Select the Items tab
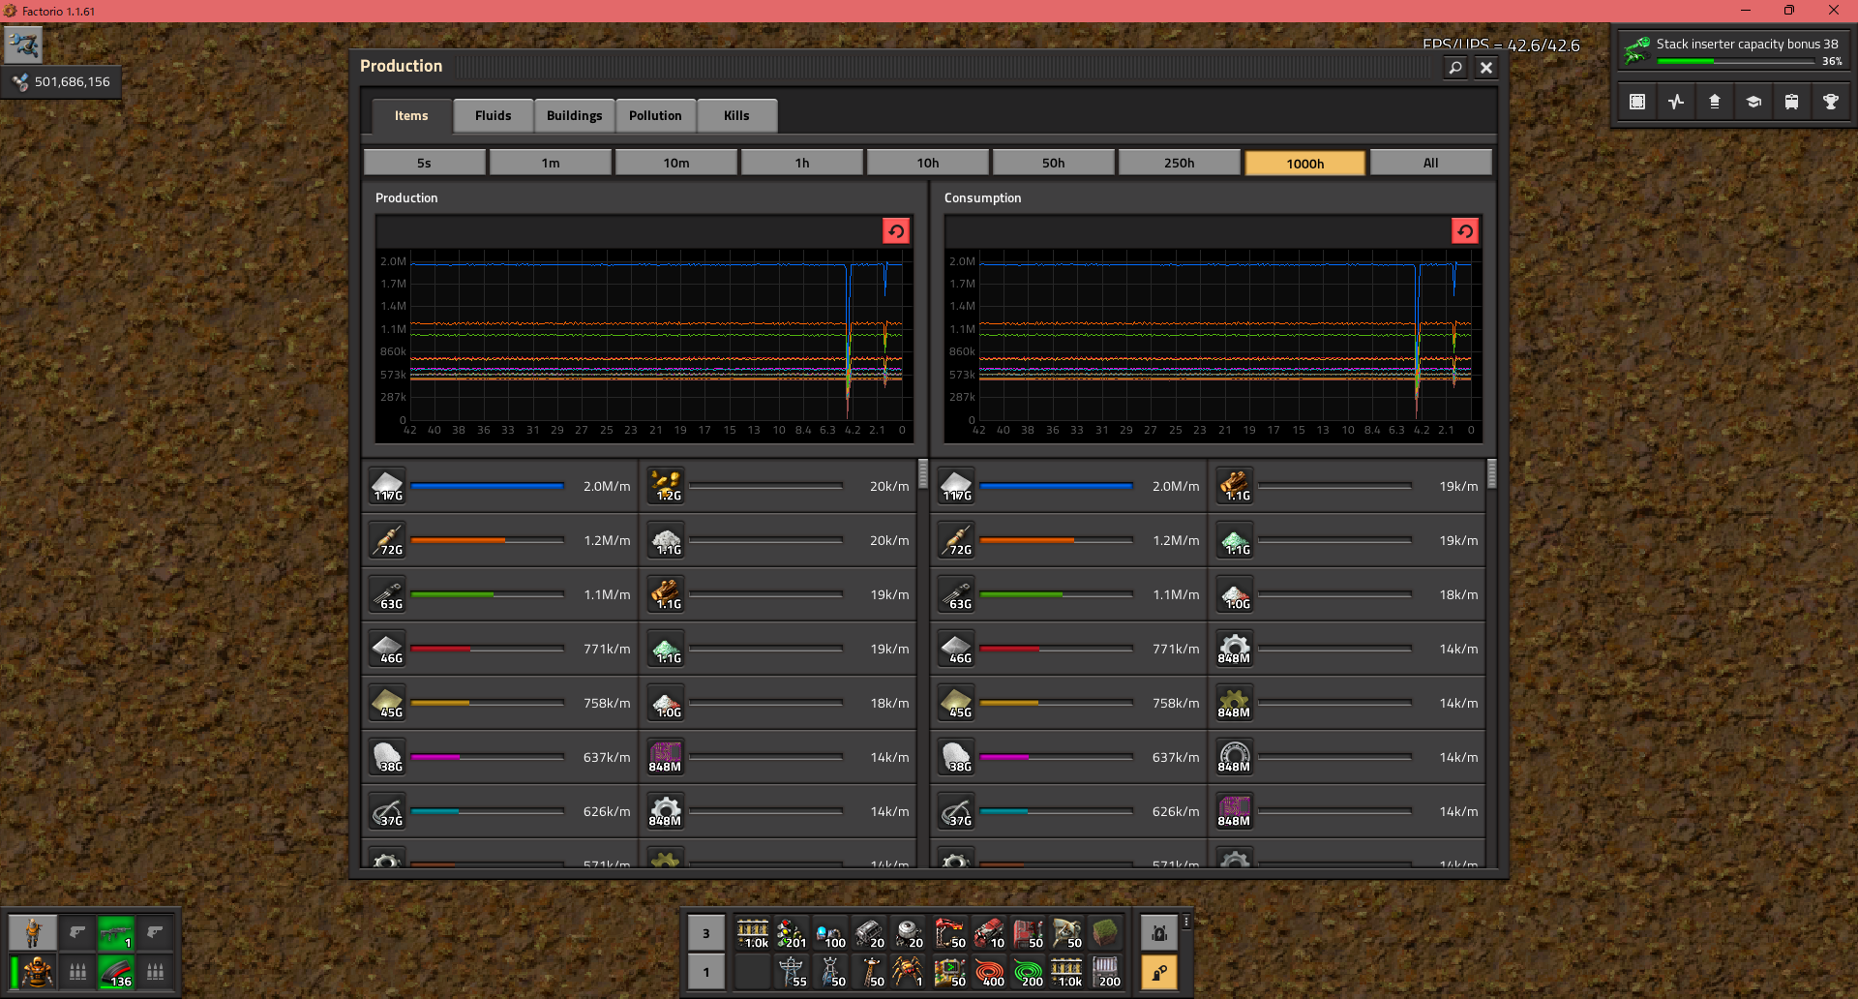Screen dimensions: 1858x999 tap(411, 115)
